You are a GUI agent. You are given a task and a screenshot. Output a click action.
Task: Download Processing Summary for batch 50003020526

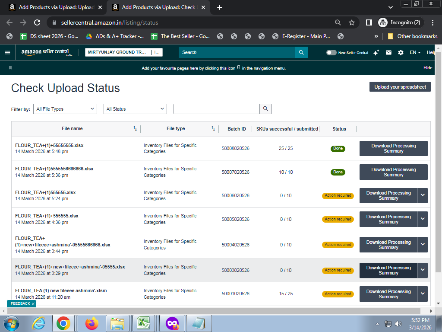click(388, 270)
